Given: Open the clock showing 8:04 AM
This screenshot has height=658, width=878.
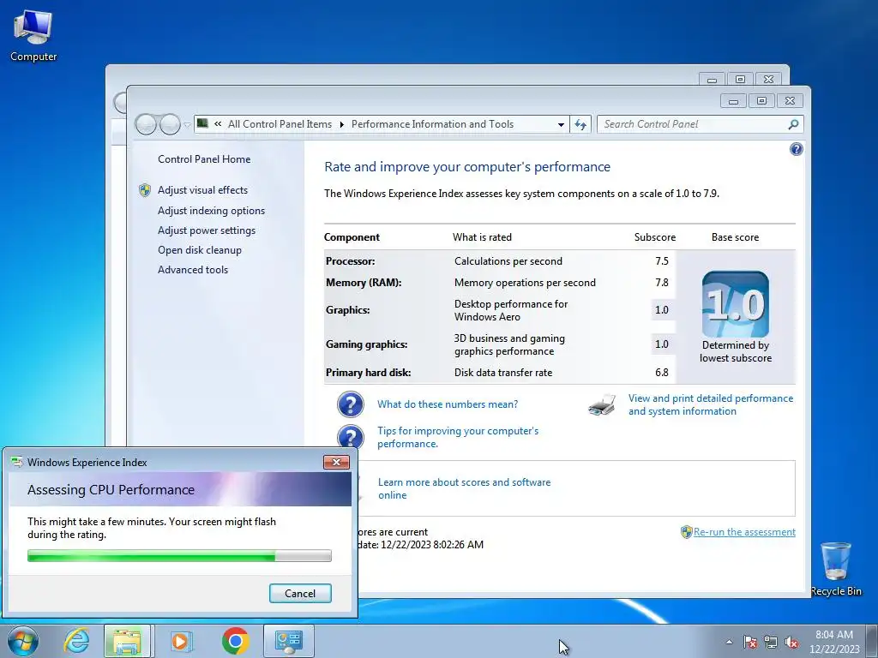Looking at the screenshot, I should coord(834,642).
